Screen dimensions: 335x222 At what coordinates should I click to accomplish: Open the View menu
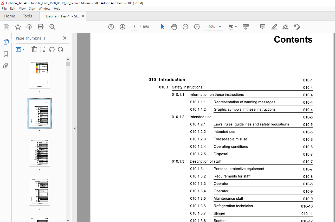(22, 9)
